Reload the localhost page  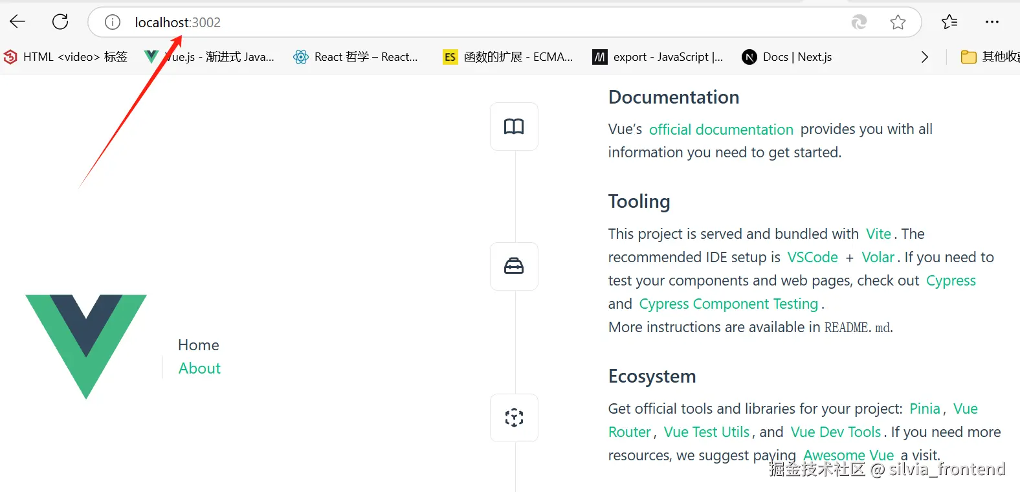[60, 22]
